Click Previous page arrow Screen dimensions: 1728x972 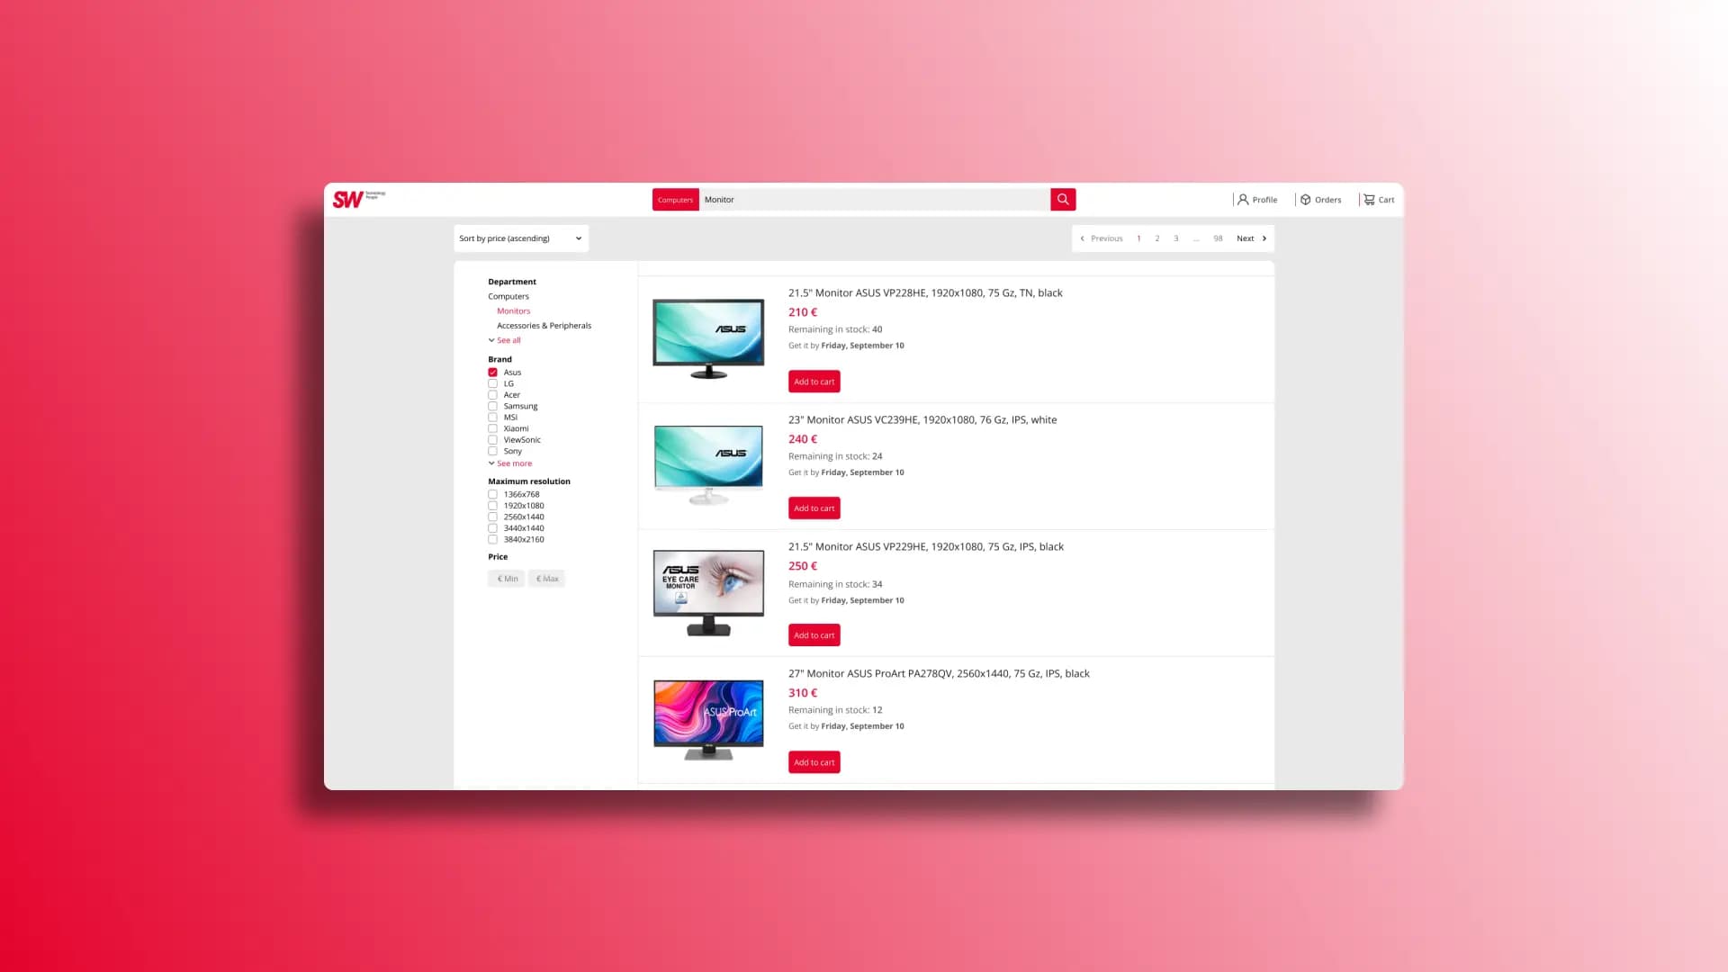click(x=1082, y=238)
